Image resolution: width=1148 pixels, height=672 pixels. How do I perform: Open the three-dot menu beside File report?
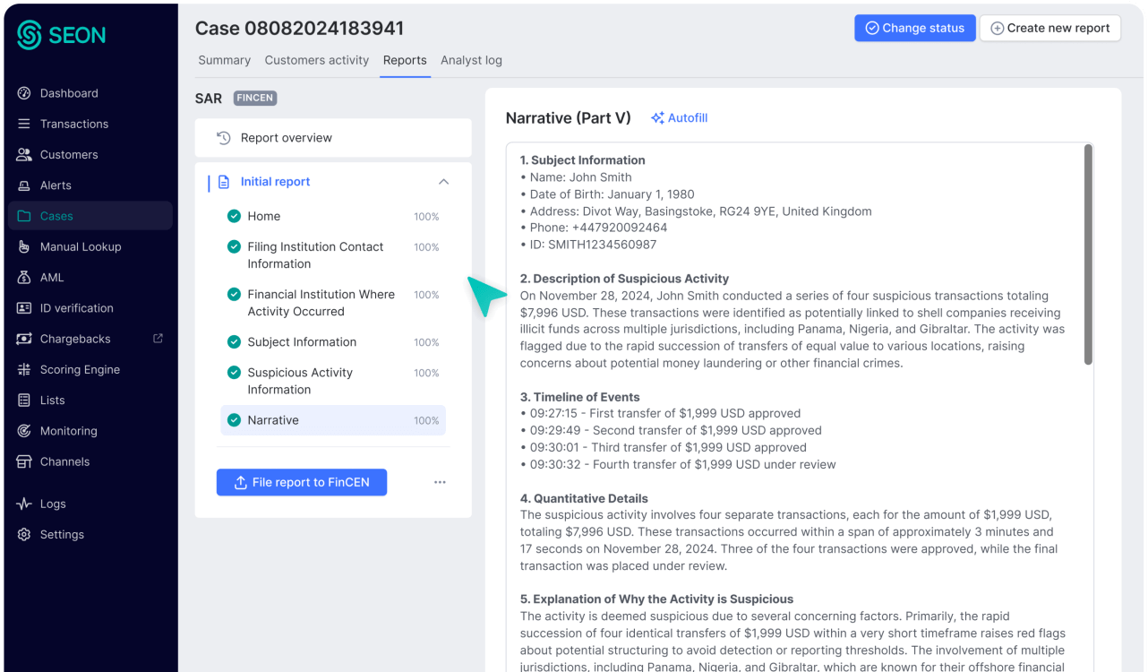click(x=440, y=482)
